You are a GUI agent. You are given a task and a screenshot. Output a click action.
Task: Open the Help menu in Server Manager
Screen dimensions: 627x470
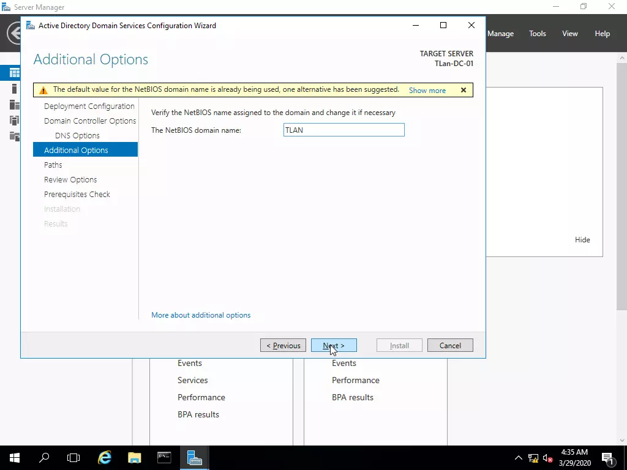click(603, 34)
